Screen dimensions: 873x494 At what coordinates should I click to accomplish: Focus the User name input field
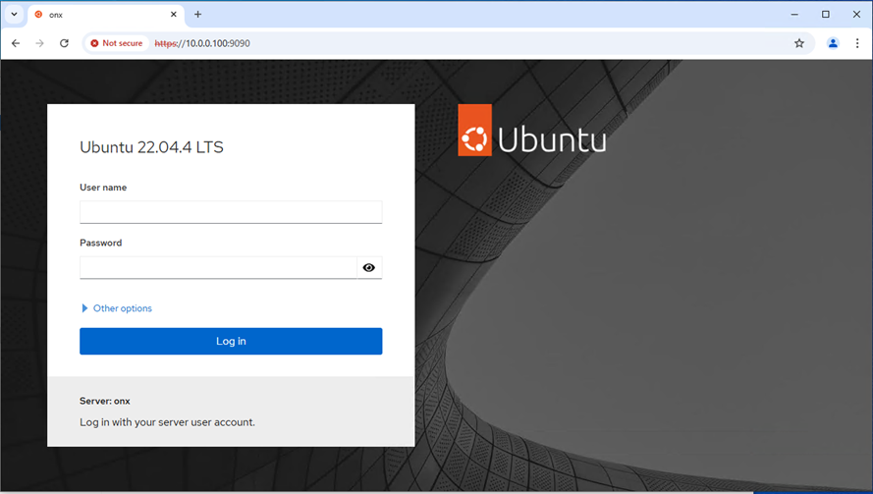[x=231, y=212]
